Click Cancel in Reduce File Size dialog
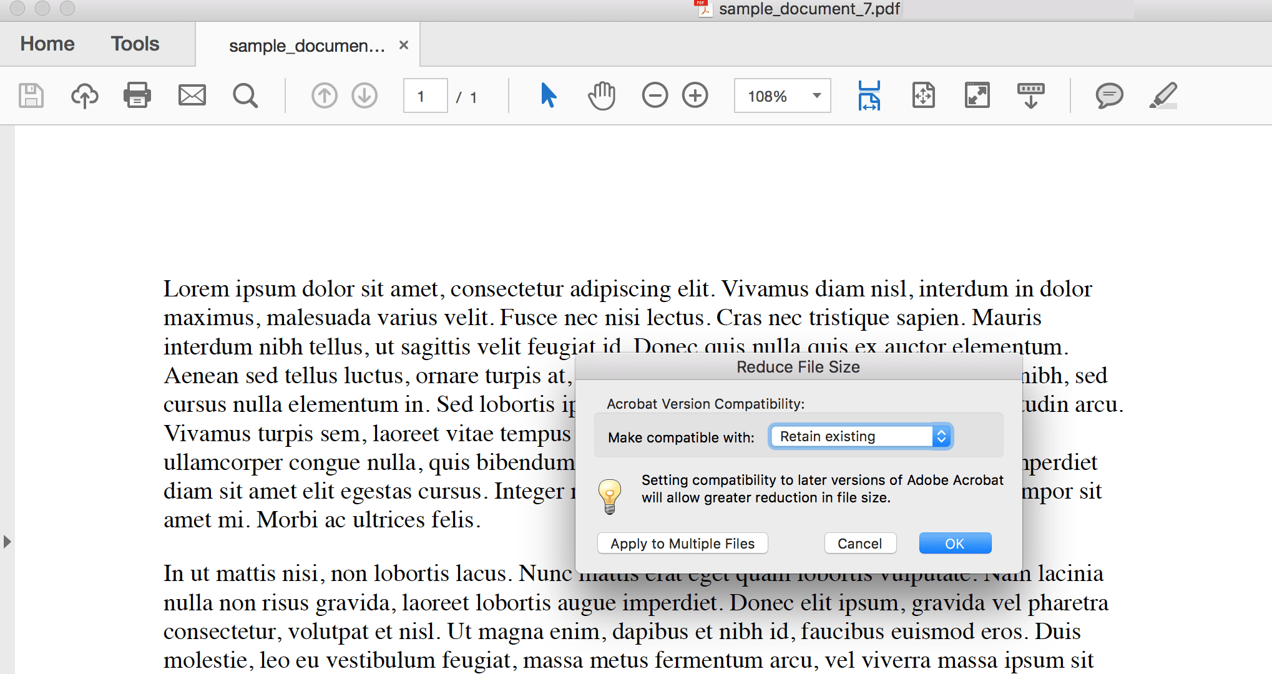Screen dimensions: 1272x674 [859, 544]
